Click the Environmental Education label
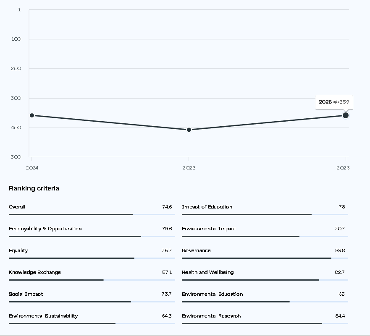 [212, 294]
